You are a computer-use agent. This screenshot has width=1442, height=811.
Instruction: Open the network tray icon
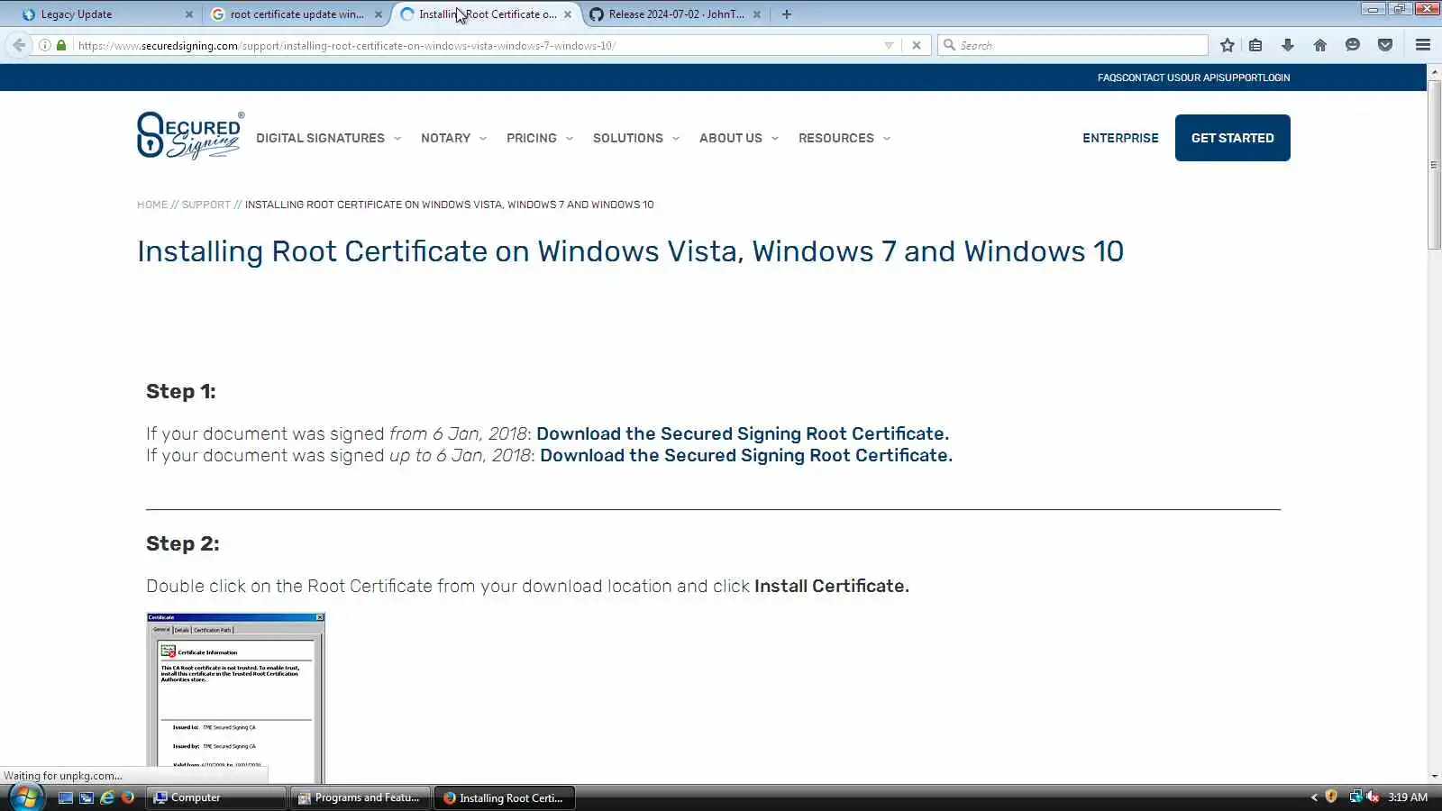pos(1355,797)
